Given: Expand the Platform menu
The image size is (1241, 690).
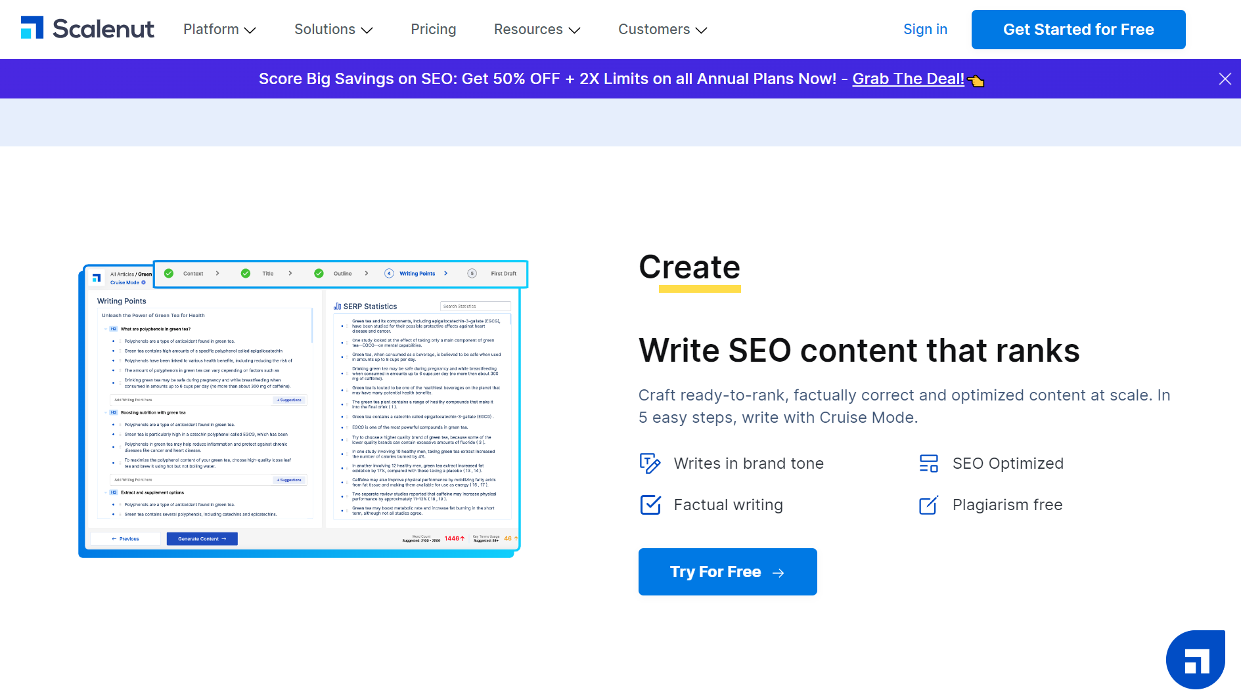Looking at the screenshot, I should coord(219,30).
